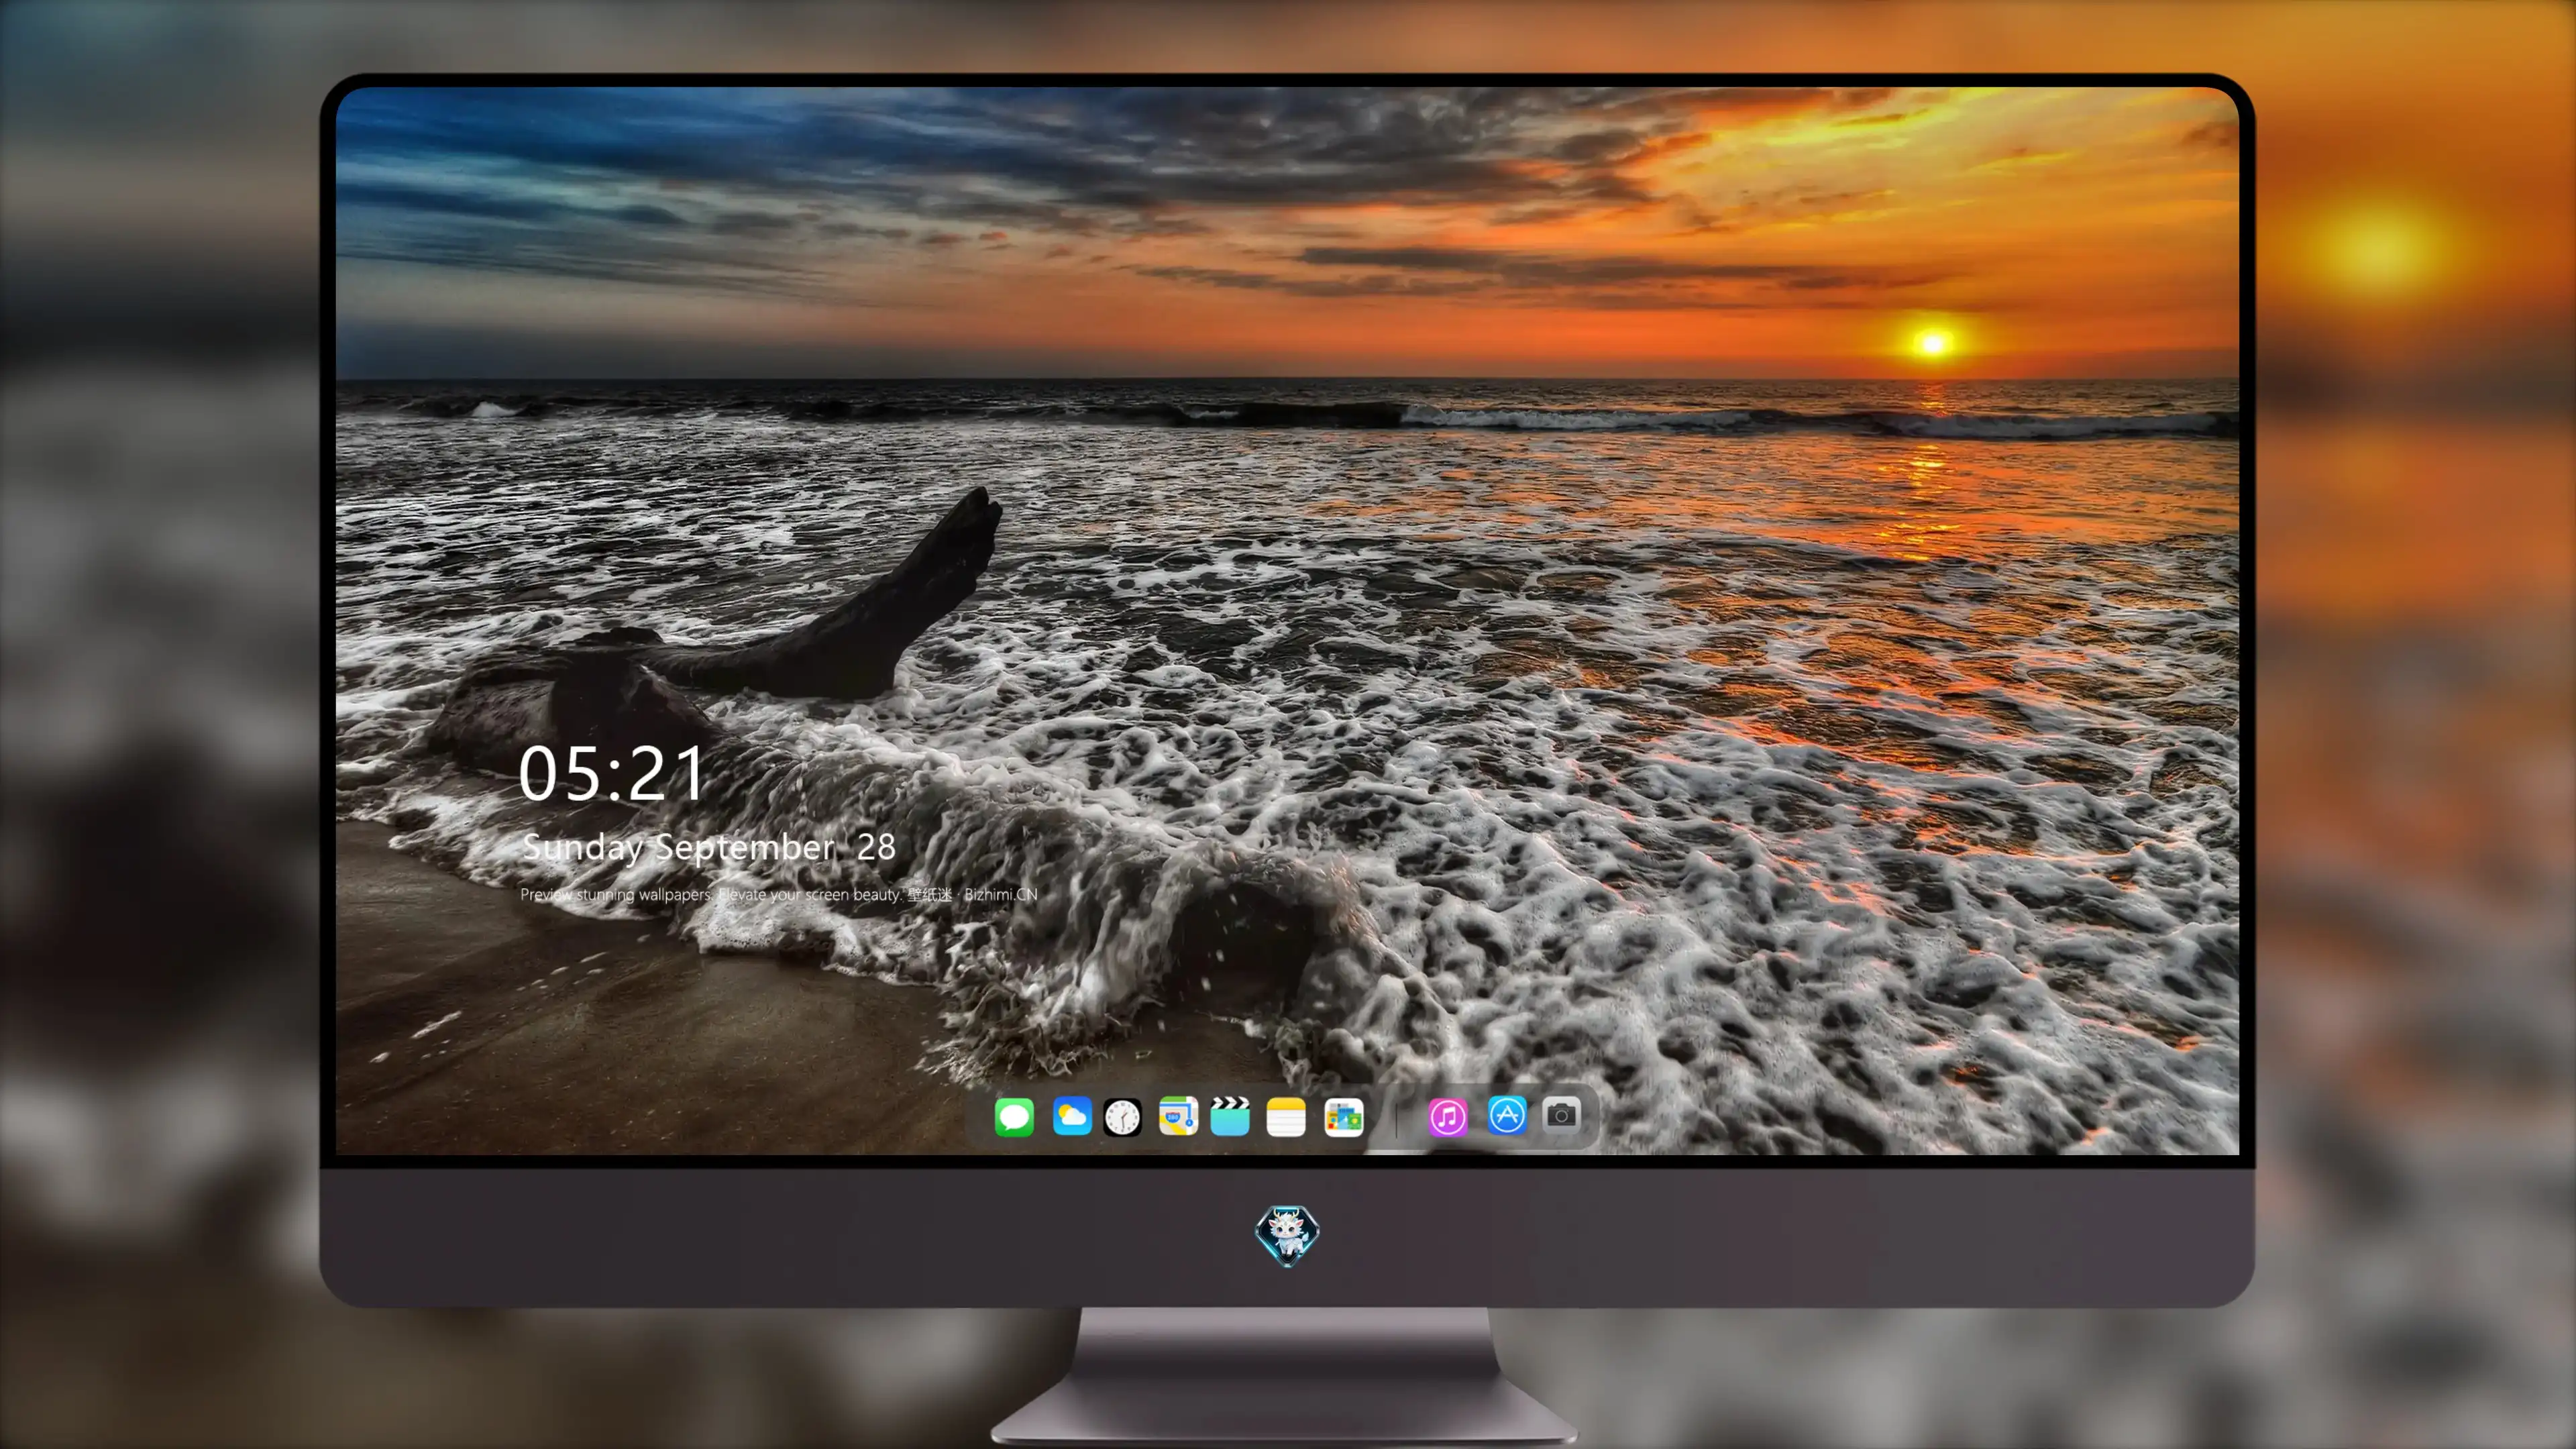Click the dragon mascot logo on monitor chin
2576x1449 pixels.
[1287, 1235]
